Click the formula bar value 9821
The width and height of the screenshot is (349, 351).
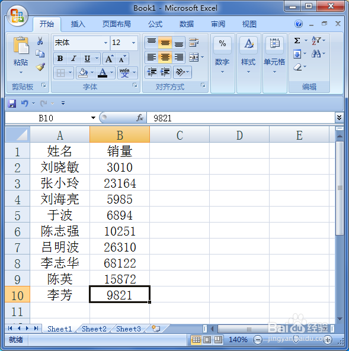click(162, 118)
